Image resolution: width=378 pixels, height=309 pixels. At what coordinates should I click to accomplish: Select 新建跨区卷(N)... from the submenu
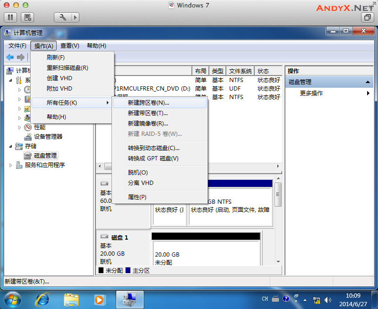[148, 103]
